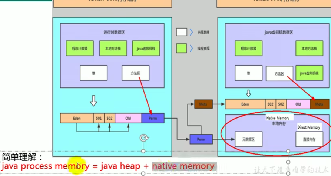Click the 本地内存 label
This screenshot has width=331, height=176.
(x=279, y=123)
